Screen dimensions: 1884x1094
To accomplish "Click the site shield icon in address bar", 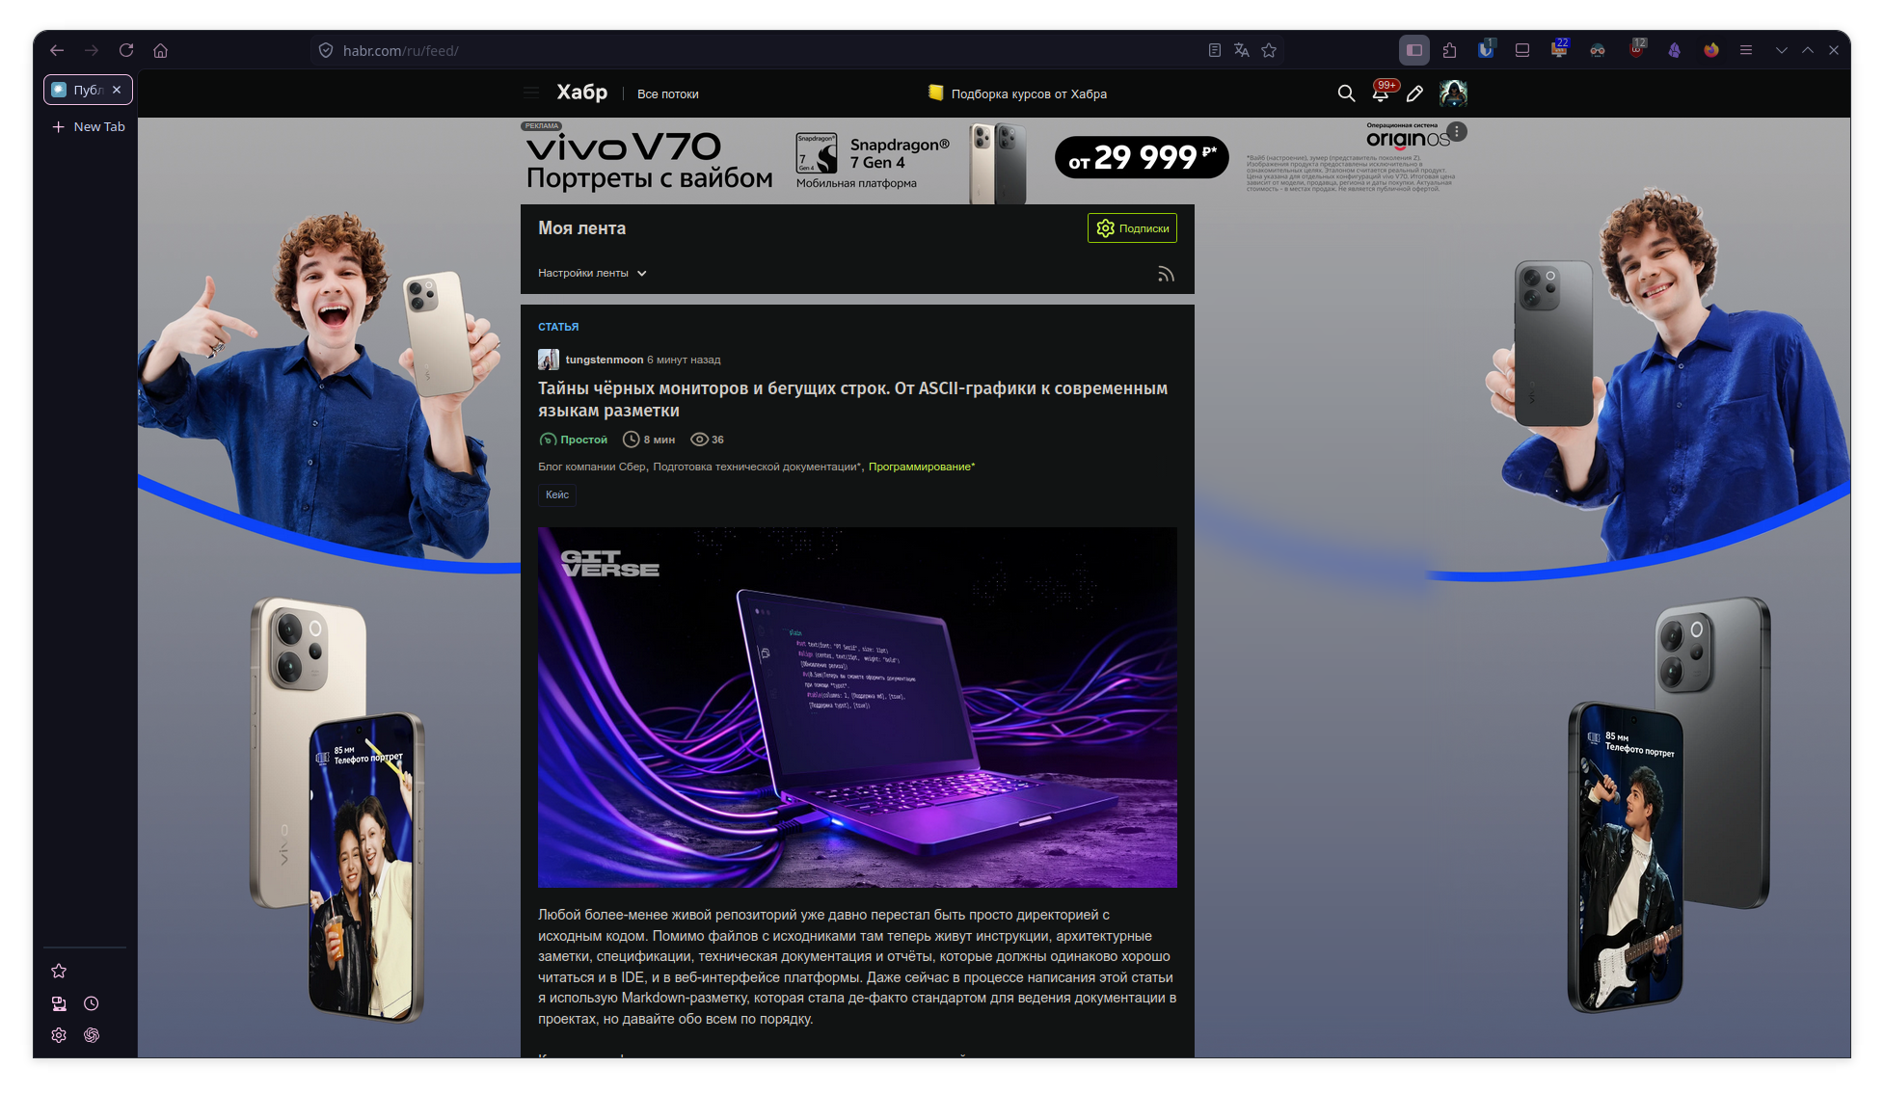I will [x=326, y=50].
